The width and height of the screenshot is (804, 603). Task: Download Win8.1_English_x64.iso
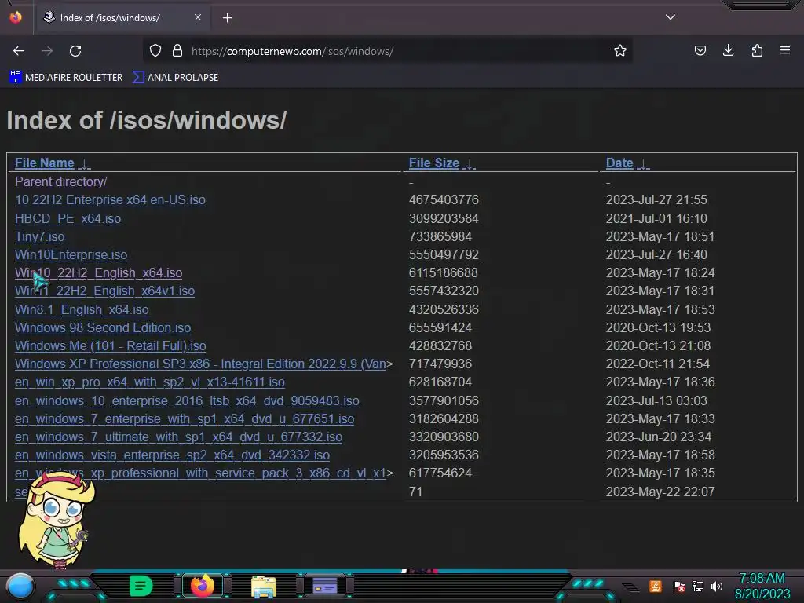(82, 309)
